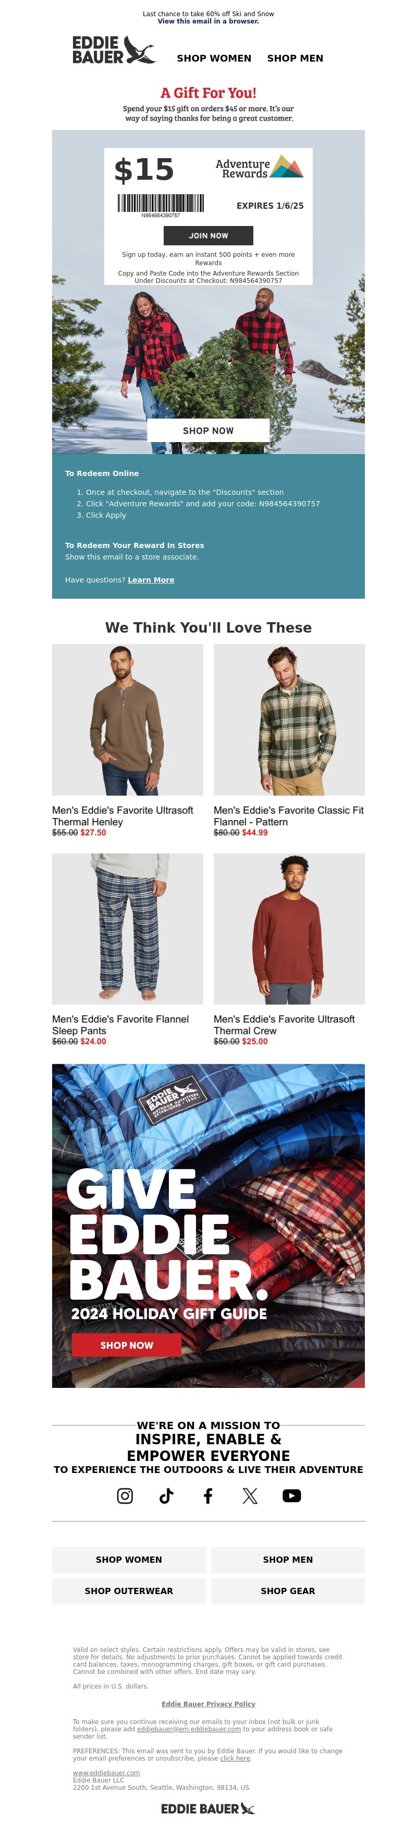Image resolution: width=417 pixels, height=1830 pixels.
Task: Click the Adventure Rewards mountain logo
Action: (x=260, y=168)
